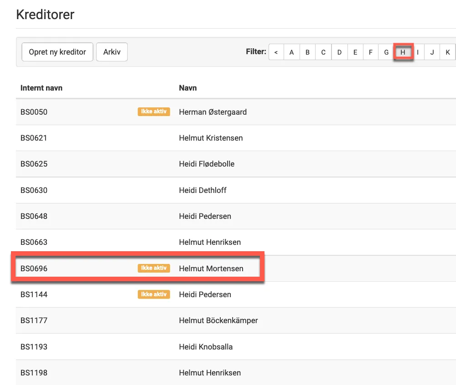Open the Arkiv button

tap(112, 52)
